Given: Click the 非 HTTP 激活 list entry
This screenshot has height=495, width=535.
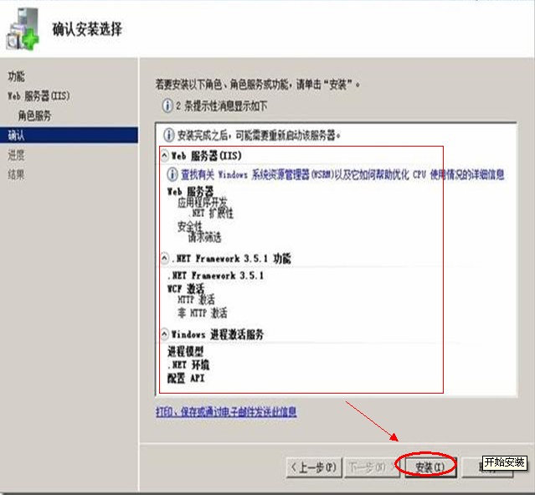Looking at the screenshot, I should [x=203, y=312].
